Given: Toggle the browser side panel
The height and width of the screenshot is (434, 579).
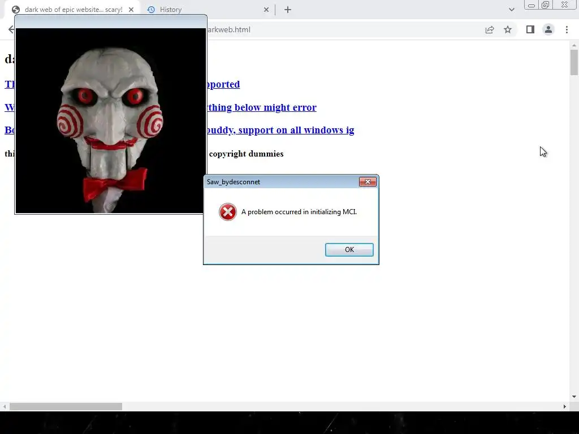Looking at the screenshot, I should coord(530,29).
